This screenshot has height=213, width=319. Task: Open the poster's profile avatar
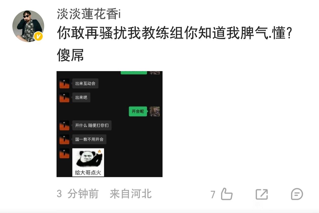coord(28,26)
